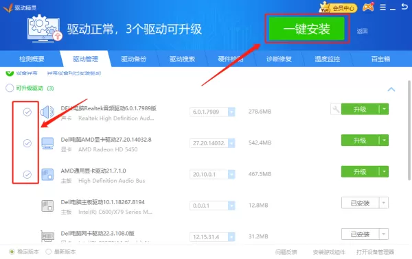Click the back arrow icon in title bar

click(x=404, y=7)
